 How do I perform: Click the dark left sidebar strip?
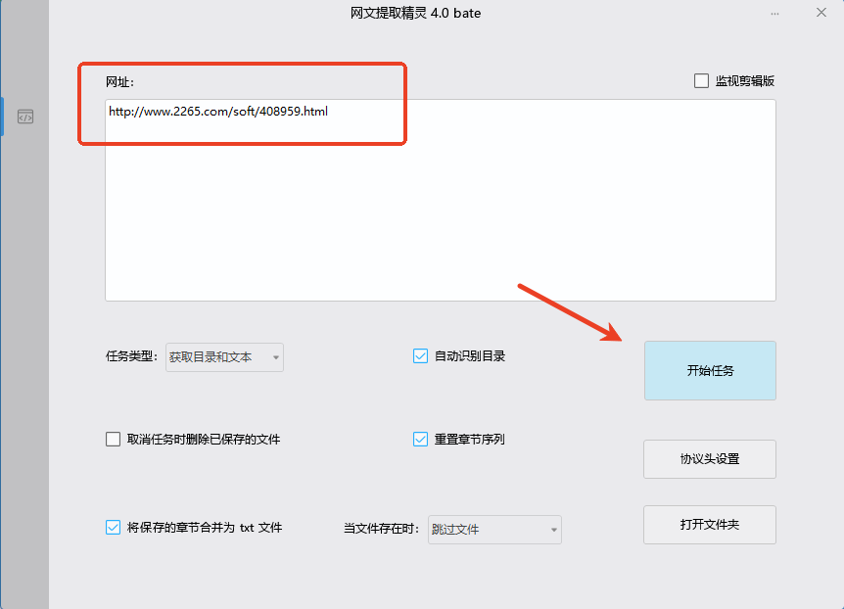click(x=24, y=294)
